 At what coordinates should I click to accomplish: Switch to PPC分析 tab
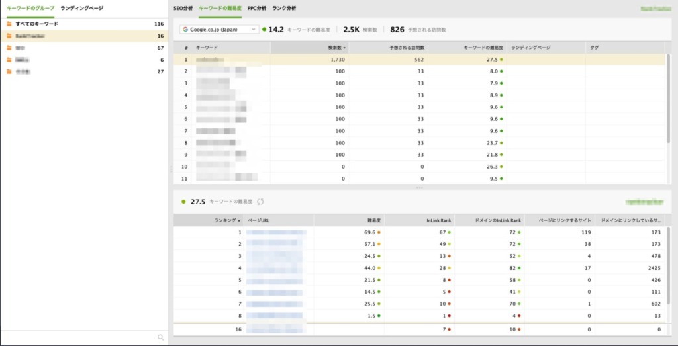[x=257, y=8]
